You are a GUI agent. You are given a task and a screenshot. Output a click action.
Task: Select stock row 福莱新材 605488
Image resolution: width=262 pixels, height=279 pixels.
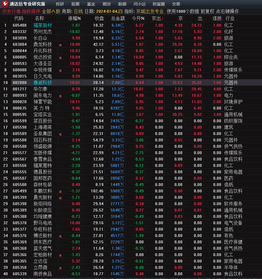coord(131,25)
